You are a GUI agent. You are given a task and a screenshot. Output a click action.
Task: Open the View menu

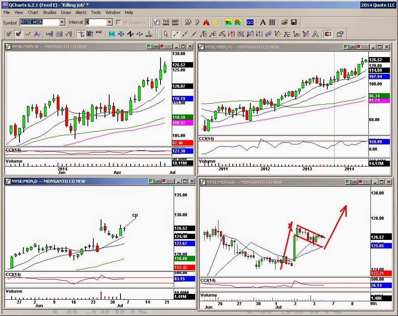19,12
